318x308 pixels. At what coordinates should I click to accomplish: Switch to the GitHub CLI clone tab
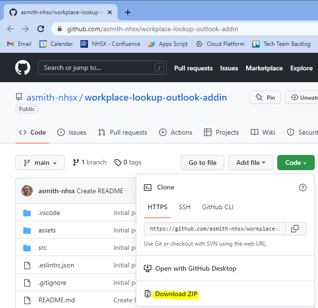[x=218, y=207]
